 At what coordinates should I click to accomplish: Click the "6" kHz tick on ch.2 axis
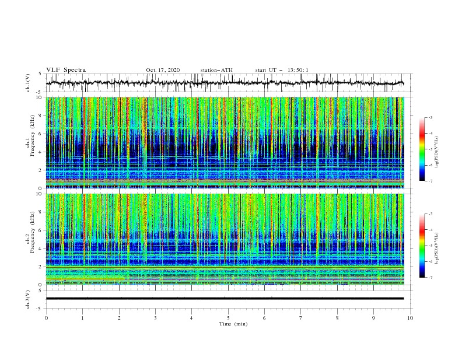(41, 230)
